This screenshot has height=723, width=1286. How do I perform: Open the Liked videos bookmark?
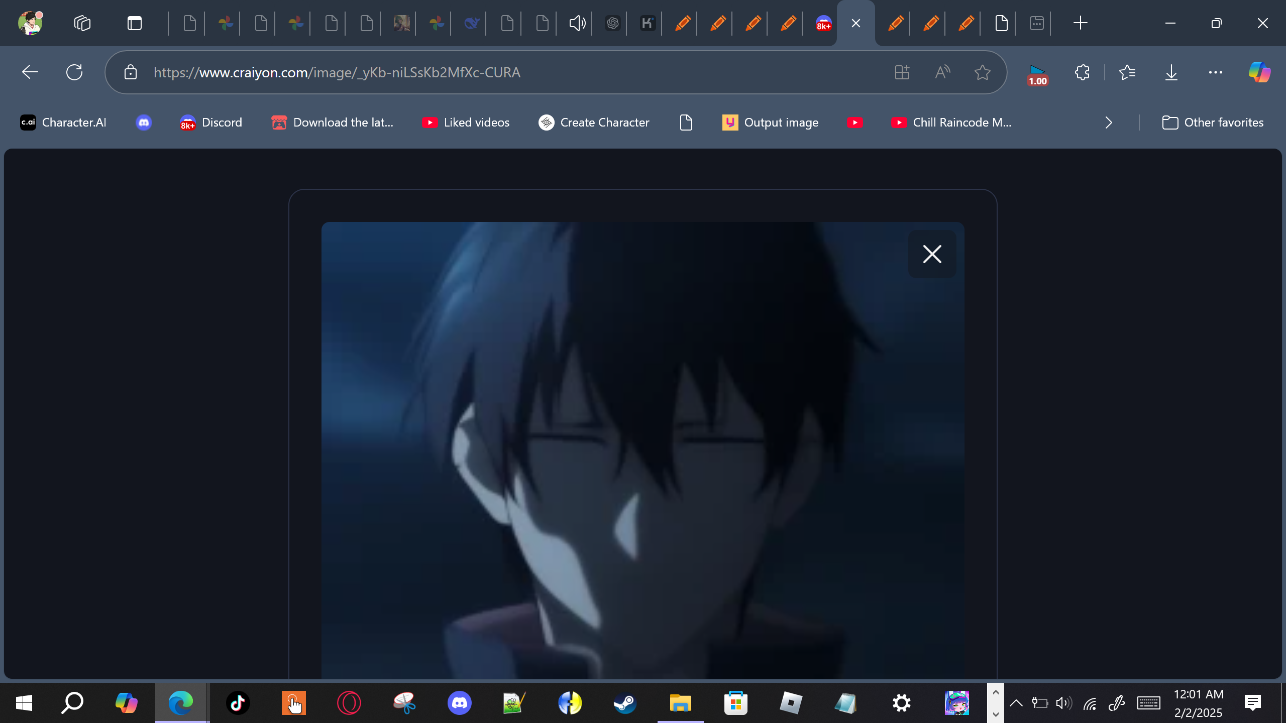click(x=466, y=123)
